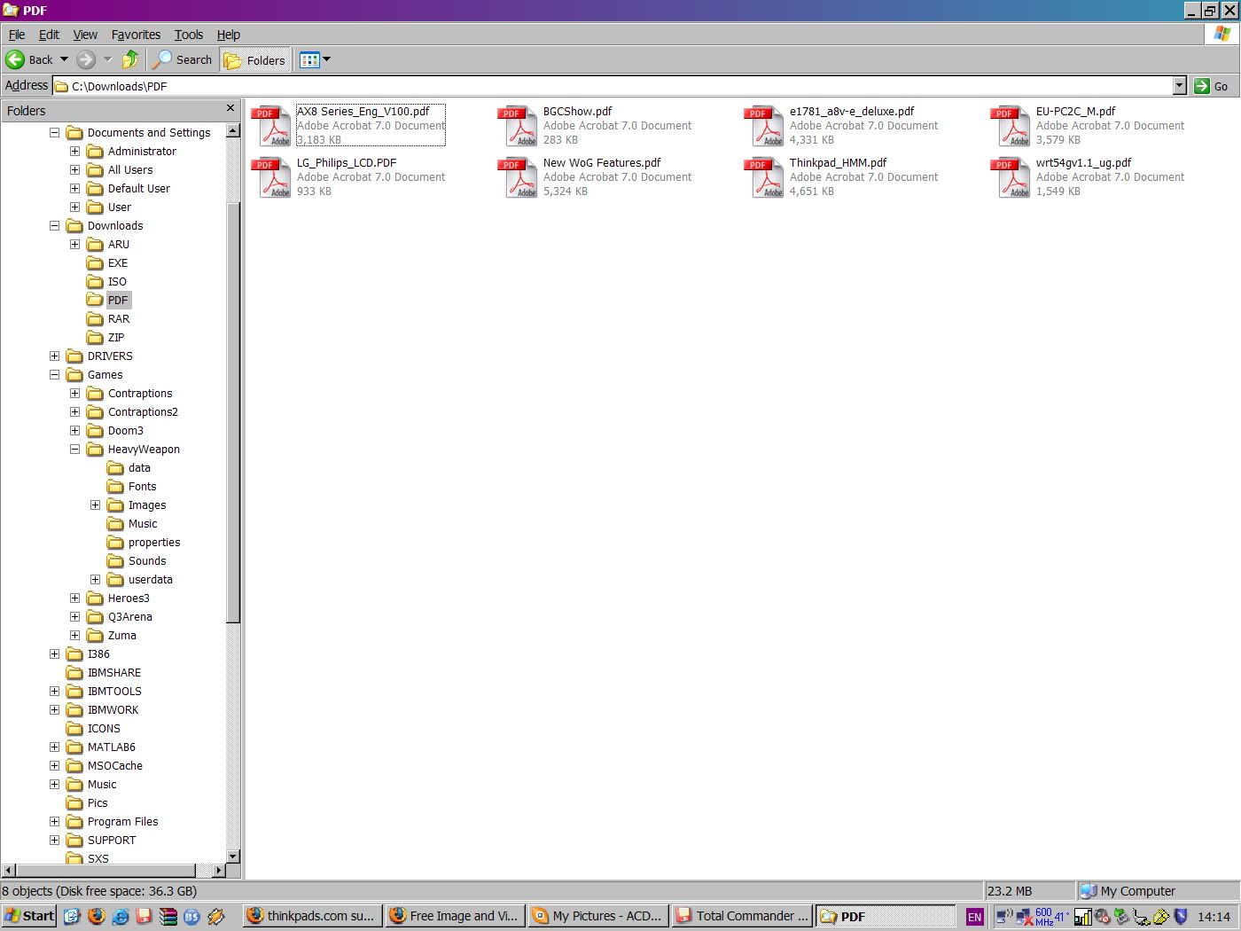
Task: Open the Edit menu
Action: coord(49,35)
